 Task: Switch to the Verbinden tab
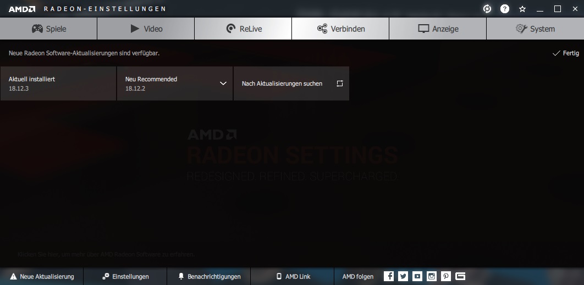click(340, 29)
